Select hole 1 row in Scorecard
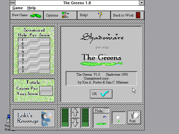This screenshot has height=134, width=179. 34,40
